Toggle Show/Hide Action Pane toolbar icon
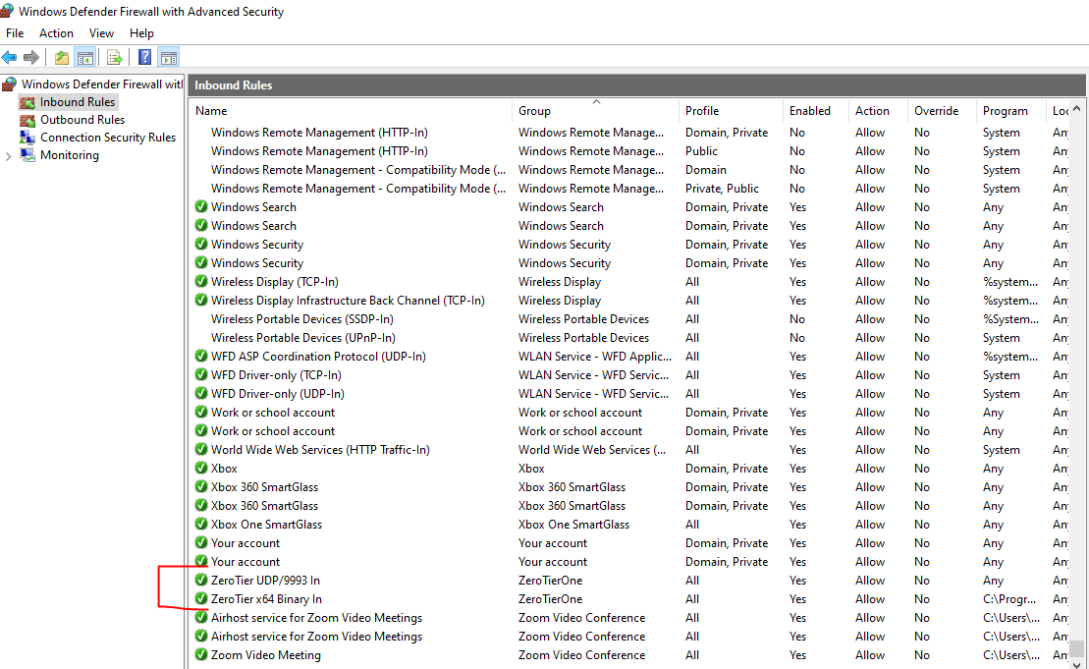The width and height of the screenshot is (1089, 669). [169, 58]
